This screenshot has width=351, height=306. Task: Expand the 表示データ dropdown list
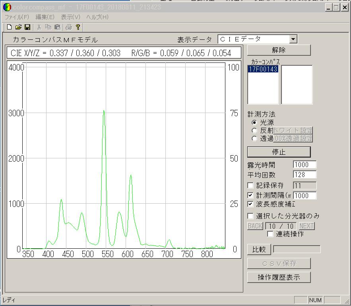click(x=293, y=39)
